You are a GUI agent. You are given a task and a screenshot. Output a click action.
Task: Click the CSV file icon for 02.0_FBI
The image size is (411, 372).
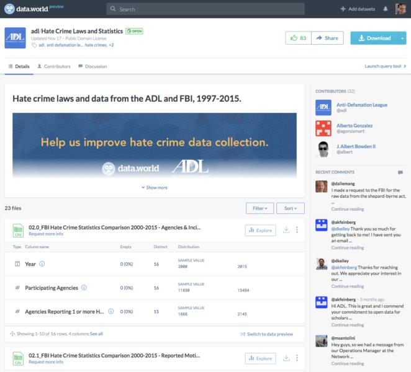pos(18,231)
